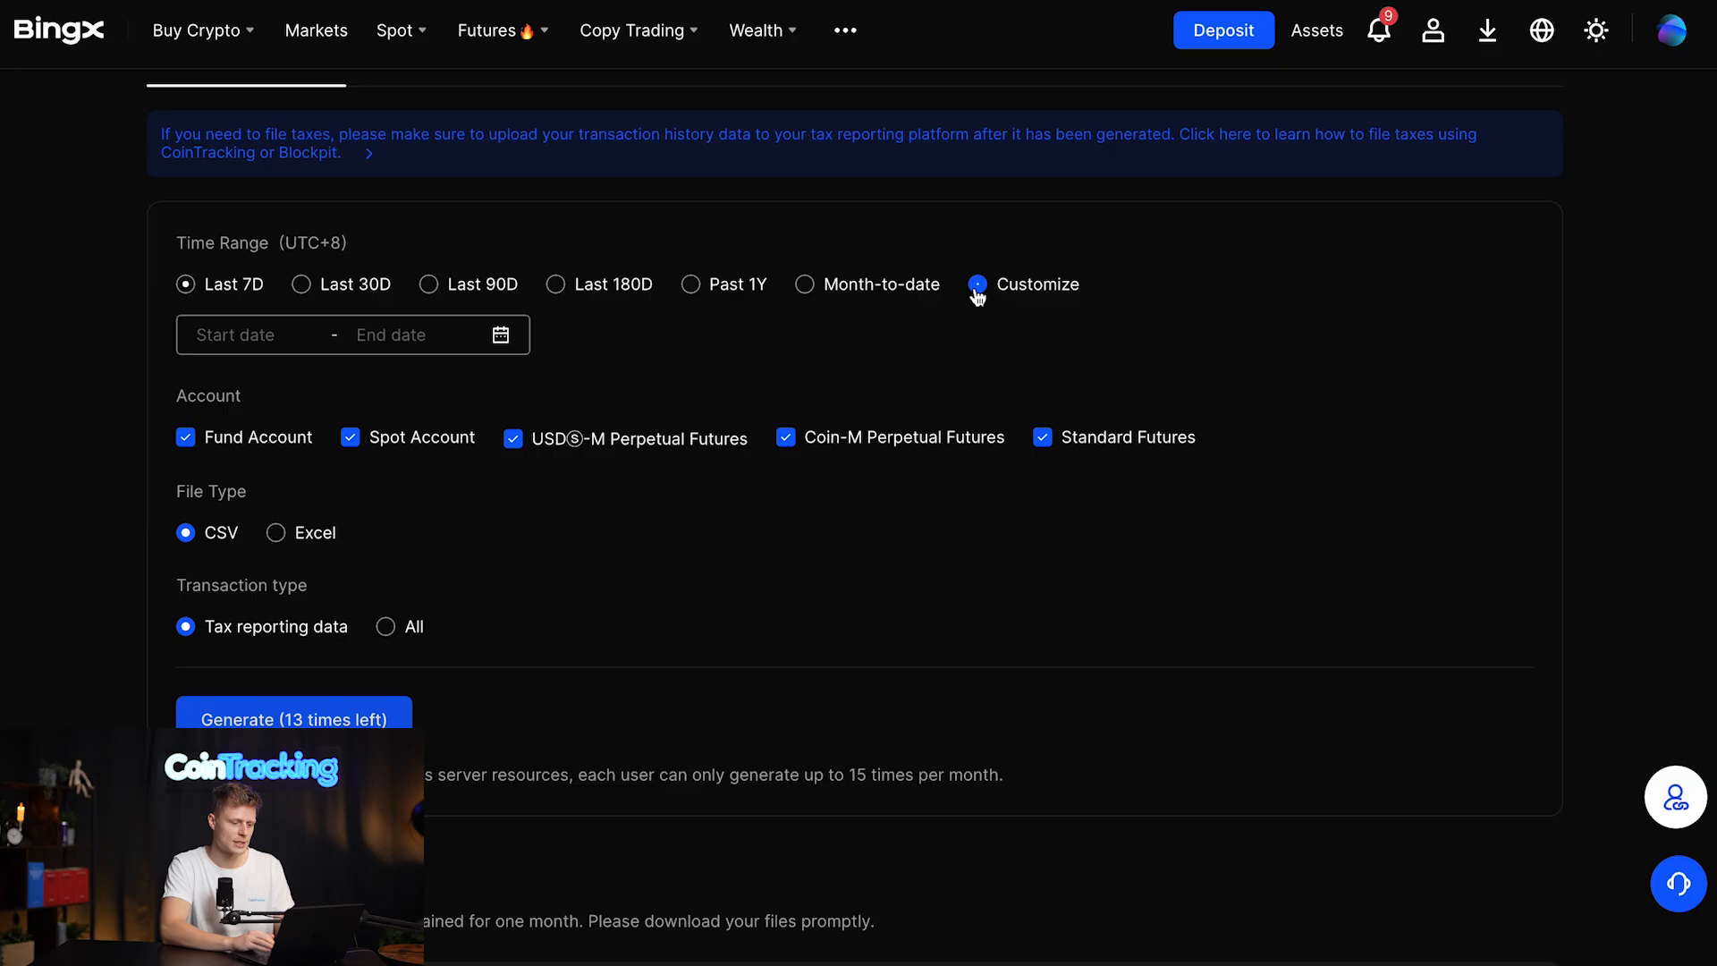Uncheck the Standard Futures checkbox

[1042, 437]
